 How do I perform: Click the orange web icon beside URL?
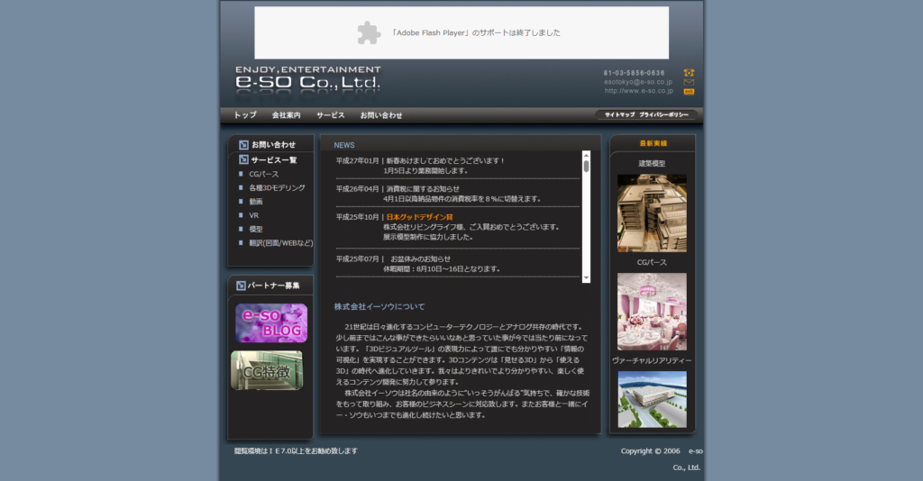[689, 91]
